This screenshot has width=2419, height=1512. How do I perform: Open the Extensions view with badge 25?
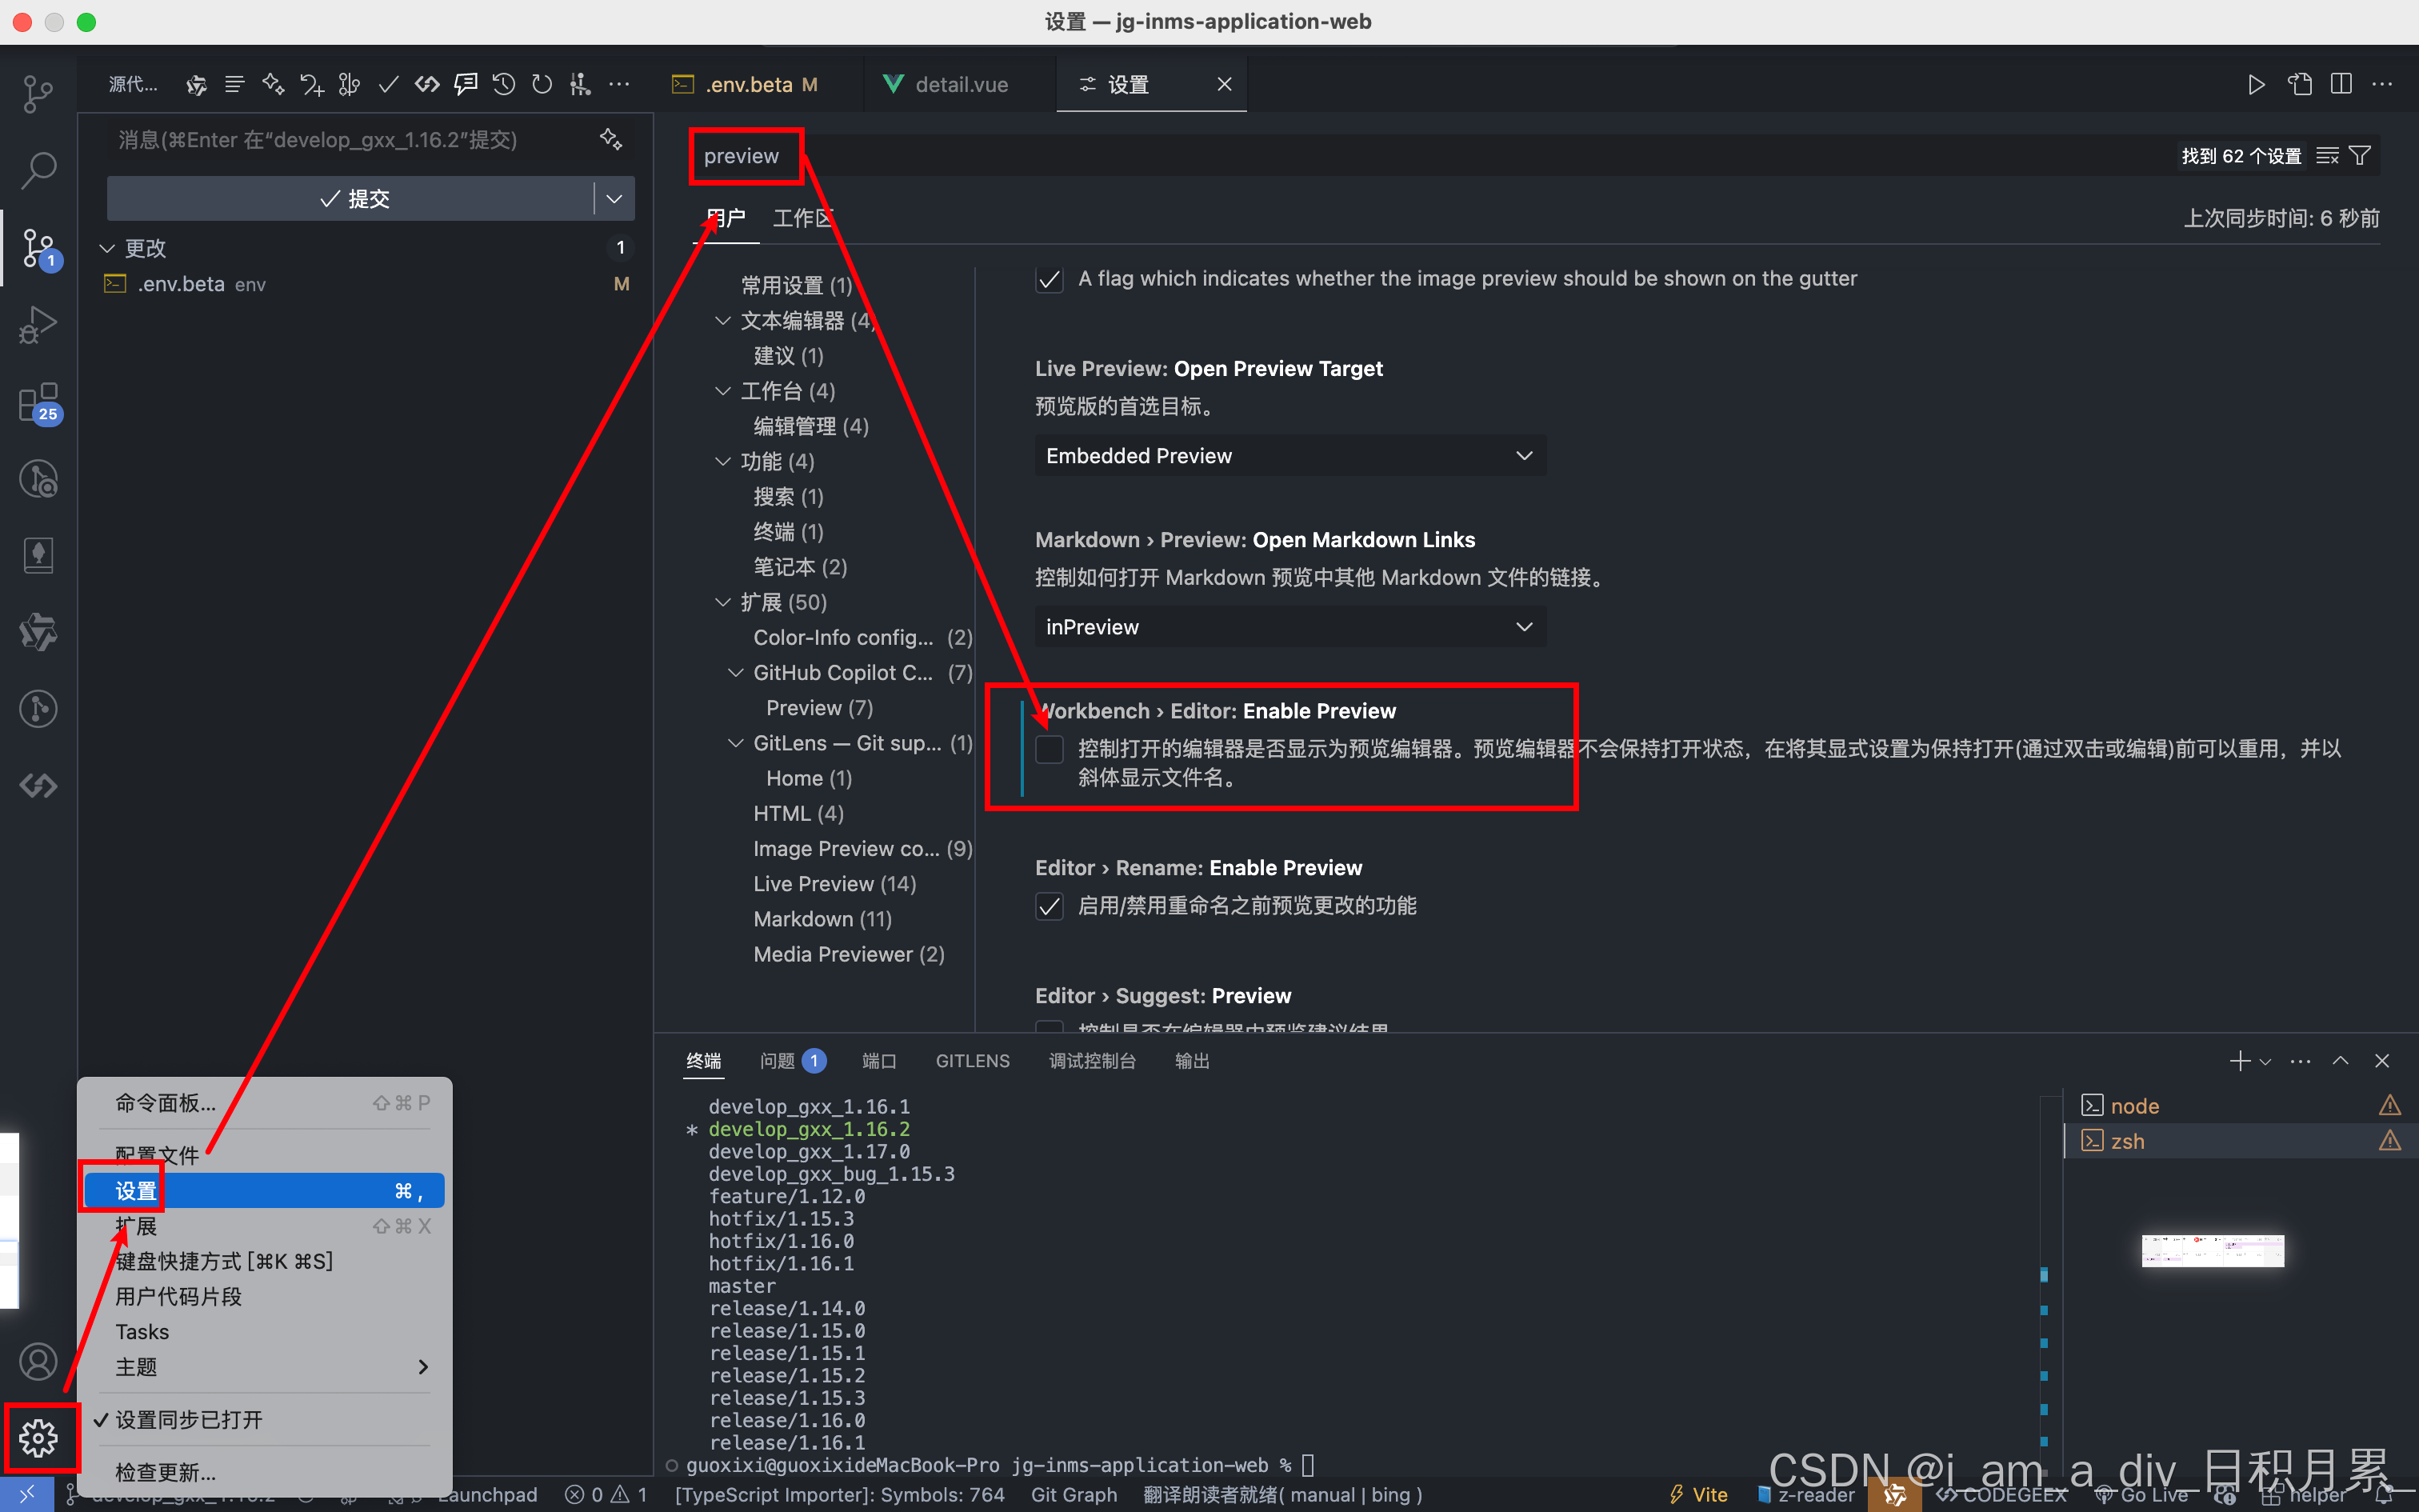38,402
